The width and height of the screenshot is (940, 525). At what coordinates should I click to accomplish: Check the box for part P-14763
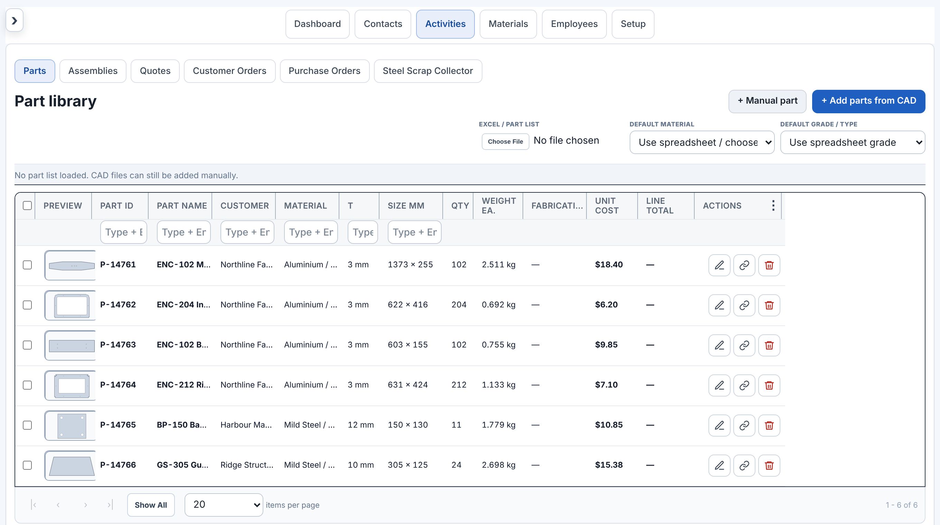pyautogui.click(x=27, y=345)
